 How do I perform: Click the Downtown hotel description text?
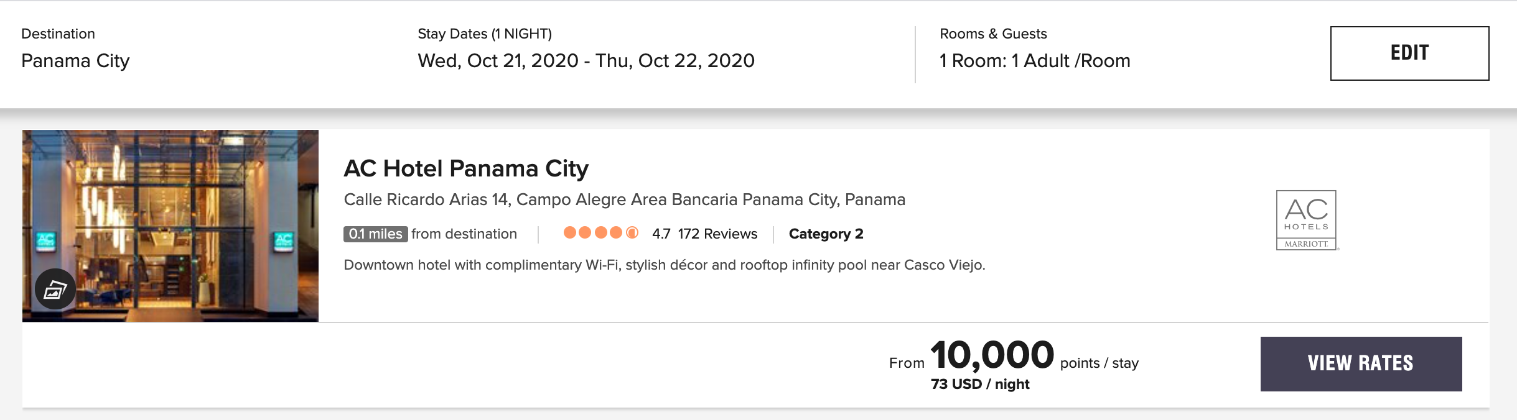pos(664,265)
